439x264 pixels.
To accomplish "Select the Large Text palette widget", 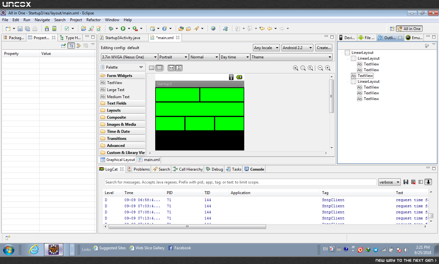I will (116, 90).
